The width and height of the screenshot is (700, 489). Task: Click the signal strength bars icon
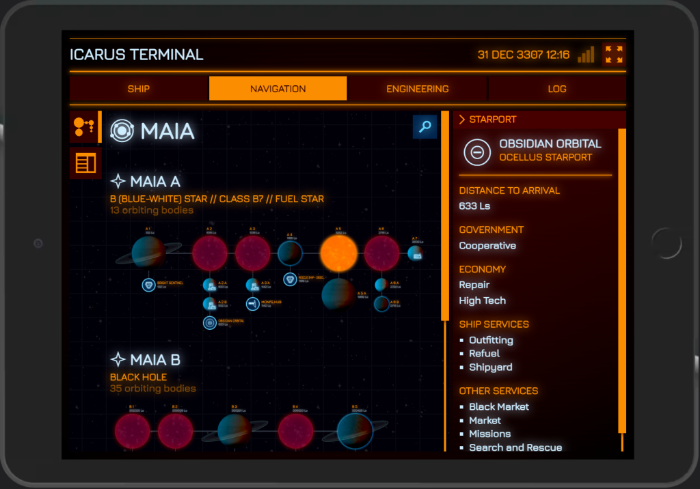[x=586, y=55]
